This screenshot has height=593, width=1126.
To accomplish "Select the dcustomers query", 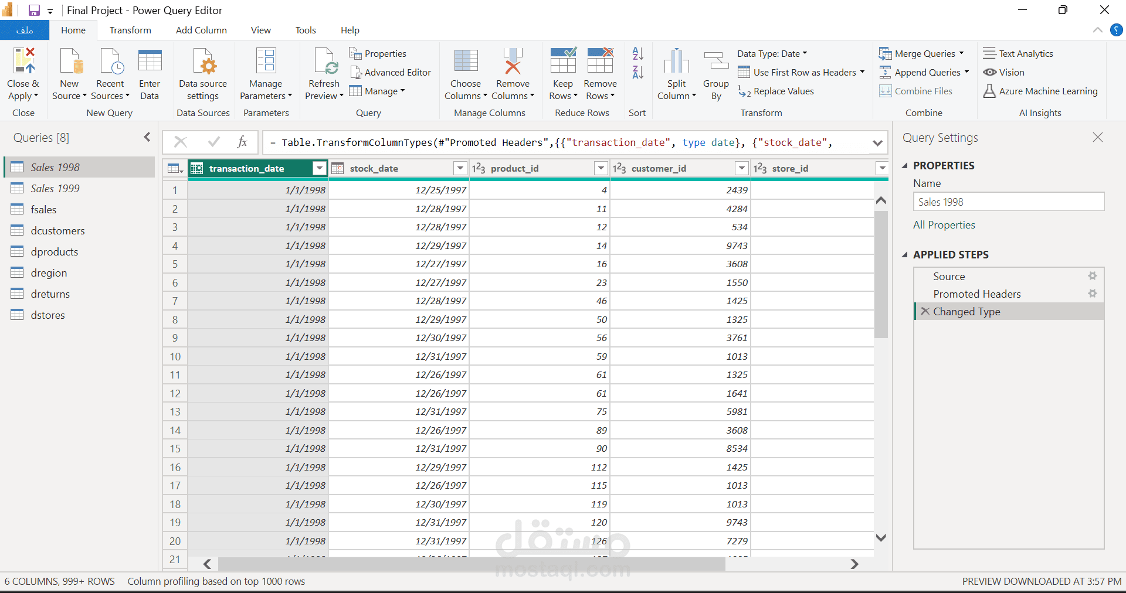I will [57, 231].
